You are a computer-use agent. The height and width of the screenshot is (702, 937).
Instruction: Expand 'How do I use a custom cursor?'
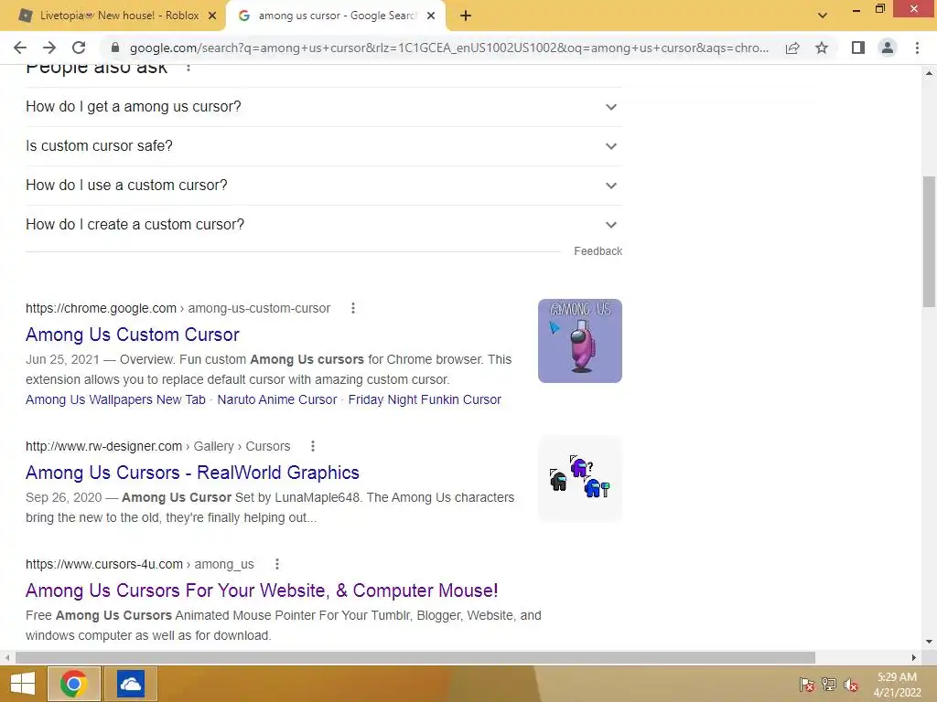coord(324,186)
